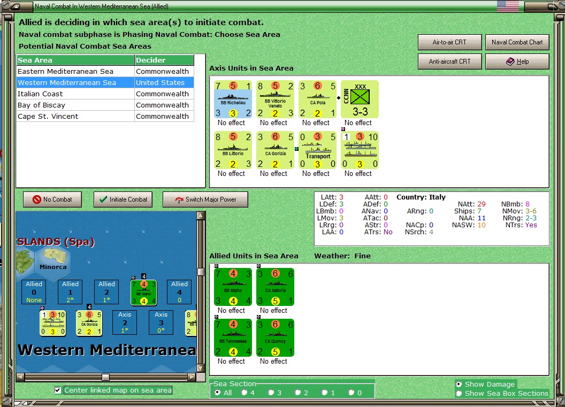Click Minorca island on the map
Image resolution: width=565 pixels, height=407 pixels.
pyautogui.click(x=55, y=256)
